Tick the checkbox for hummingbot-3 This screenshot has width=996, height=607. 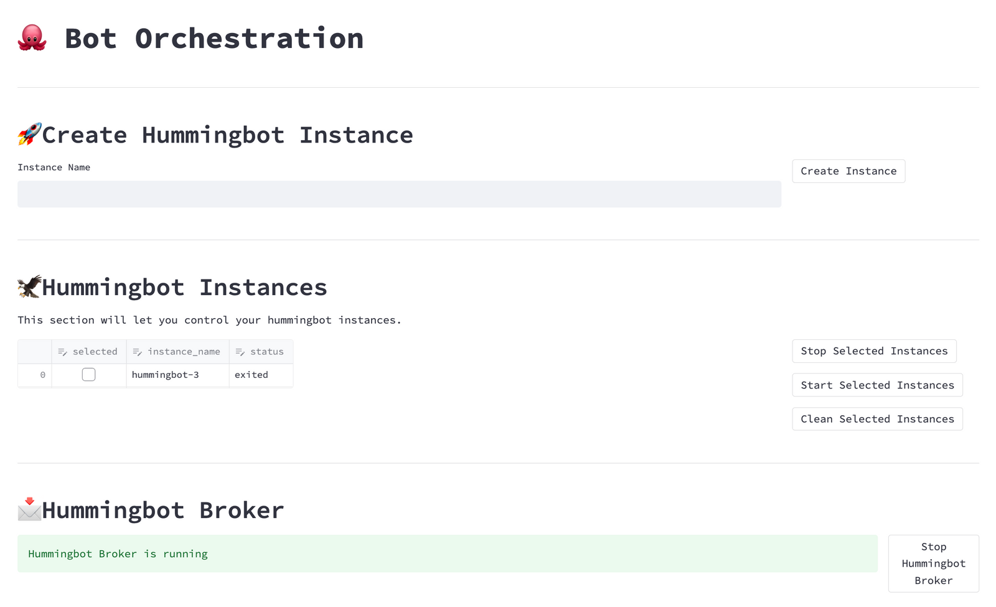tap(89, 375)
